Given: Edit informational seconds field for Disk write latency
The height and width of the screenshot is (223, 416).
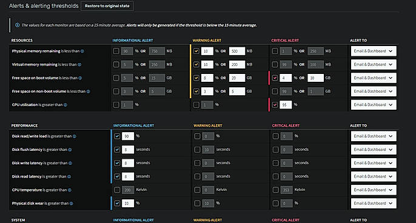Looking at the screenshot, I should point(128,163).
